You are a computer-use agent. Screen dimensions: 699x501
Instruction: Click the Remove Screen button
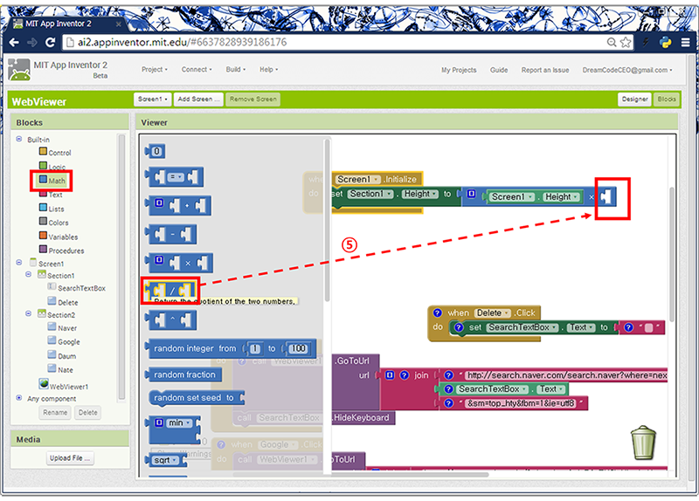(x=253, y=99)
